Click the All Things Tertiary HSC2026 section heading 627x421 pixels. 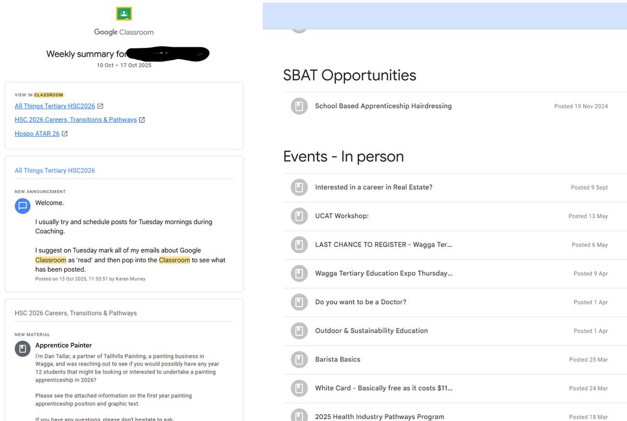[x=55, y=170]
